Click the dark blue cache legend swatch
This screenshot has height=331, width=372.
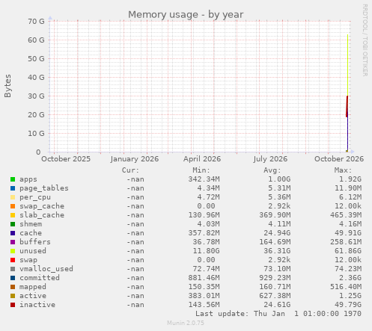[x=13, y=233]
